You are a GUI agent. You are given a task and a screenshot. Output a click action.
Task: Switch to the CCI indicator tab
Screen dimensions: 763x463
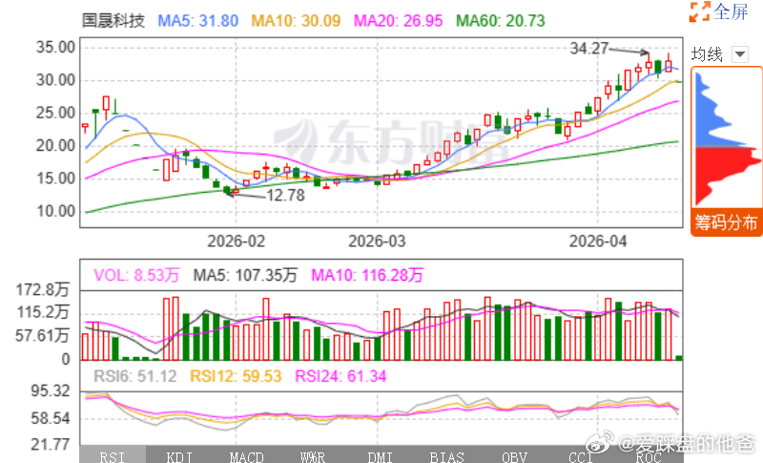point(581,457)
